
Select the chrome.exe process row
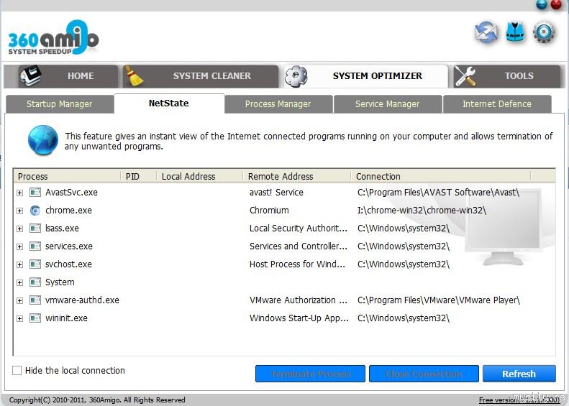coord(283,211)
